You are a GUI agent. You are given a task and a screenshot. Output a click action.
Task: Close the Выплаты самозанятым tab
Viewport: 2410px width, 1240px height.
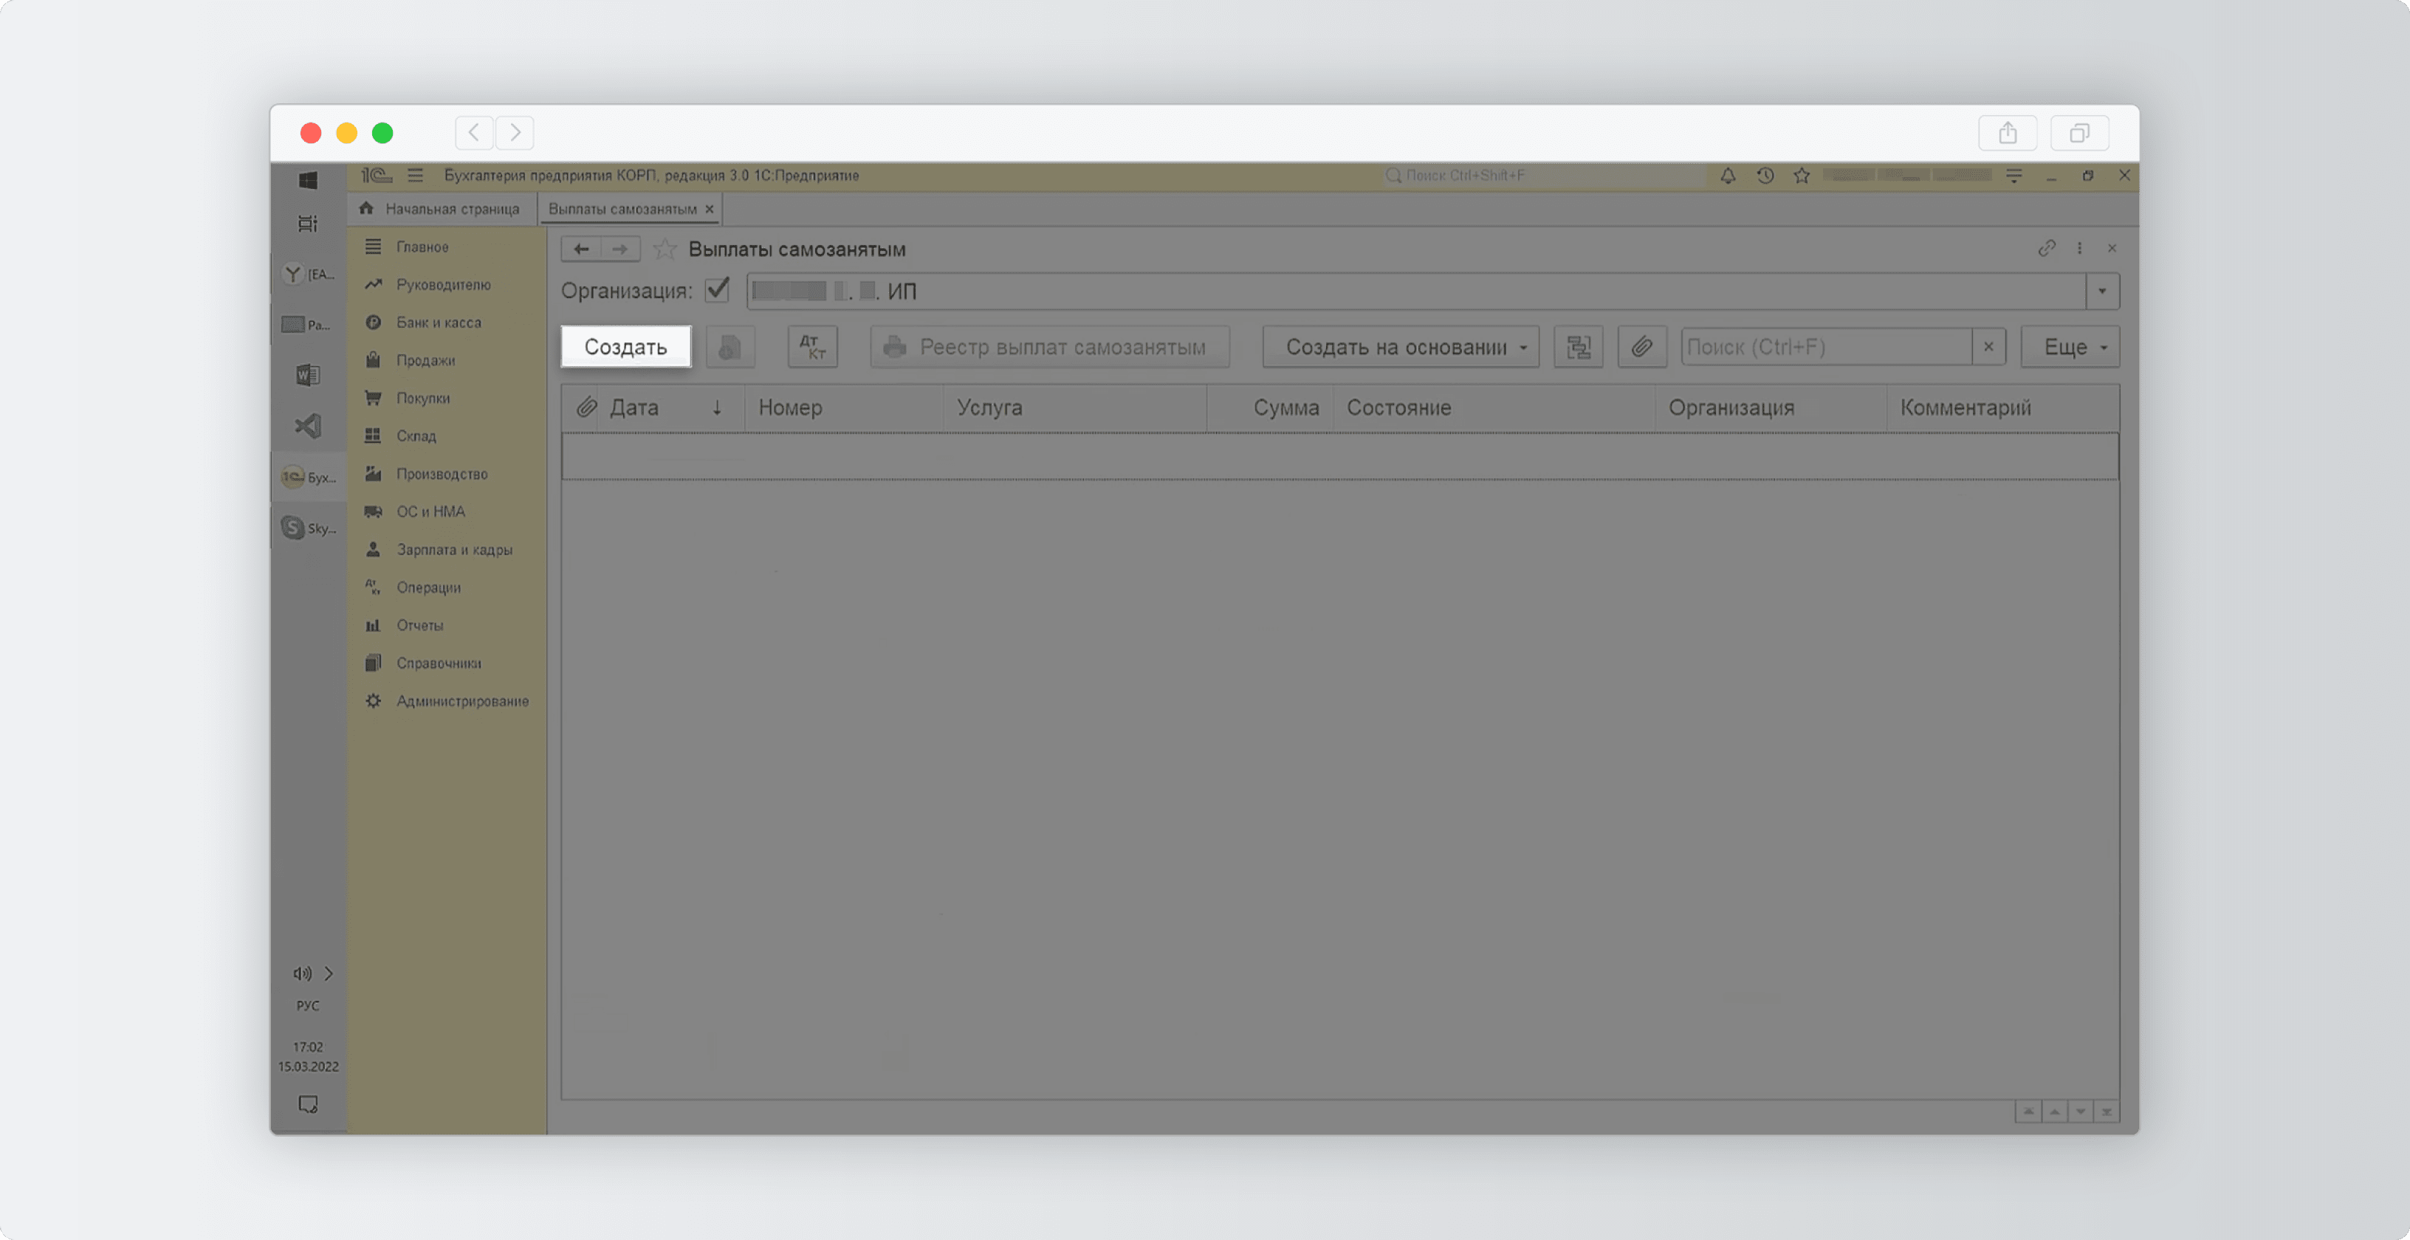coord(709,210)
